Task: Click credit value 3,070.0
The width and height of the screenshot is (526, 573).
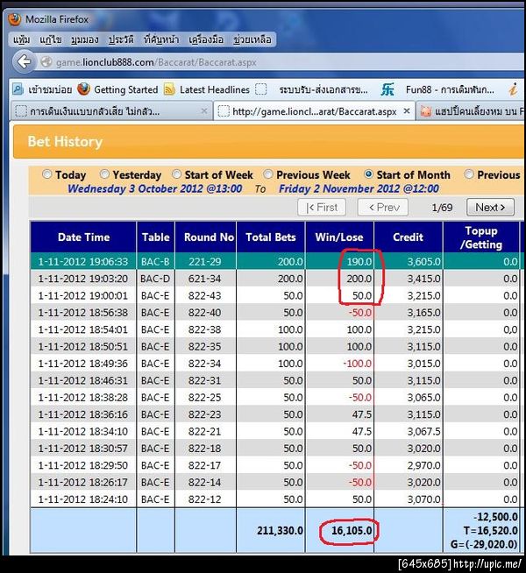Action: [x=424, y=499]
